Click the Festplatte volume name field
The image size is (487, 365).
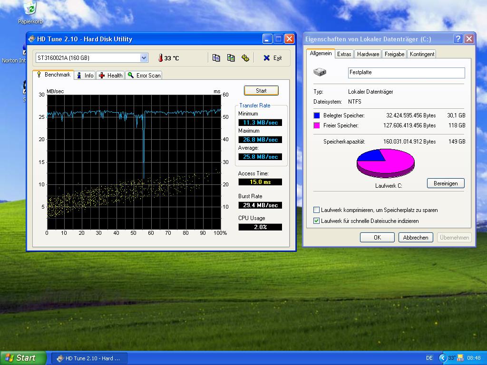click(406, 73)
